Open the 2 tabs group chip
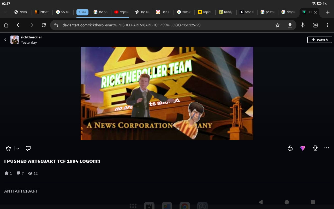The image size is (334, 209). point(82,12)
